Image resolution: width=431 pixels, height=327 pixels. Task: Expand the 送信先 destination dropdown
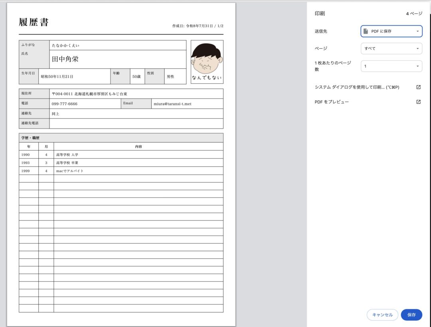[391, 32]
